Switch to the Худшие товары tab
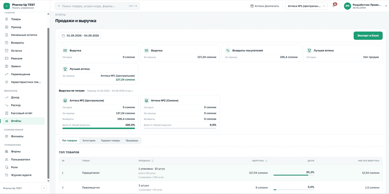Screen dimensions: 389x194 (110, 141)
